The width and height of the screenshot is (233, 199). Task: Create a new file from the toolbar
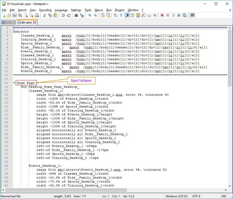point(4,15)
